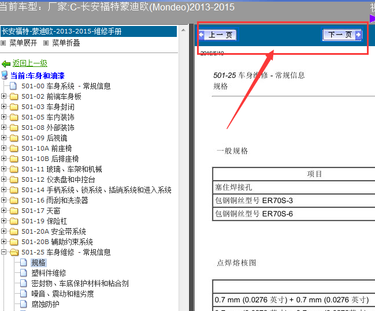Open the 腐蚀防护 page
This screenshot has height=311, width=375.
pos(45,304)
